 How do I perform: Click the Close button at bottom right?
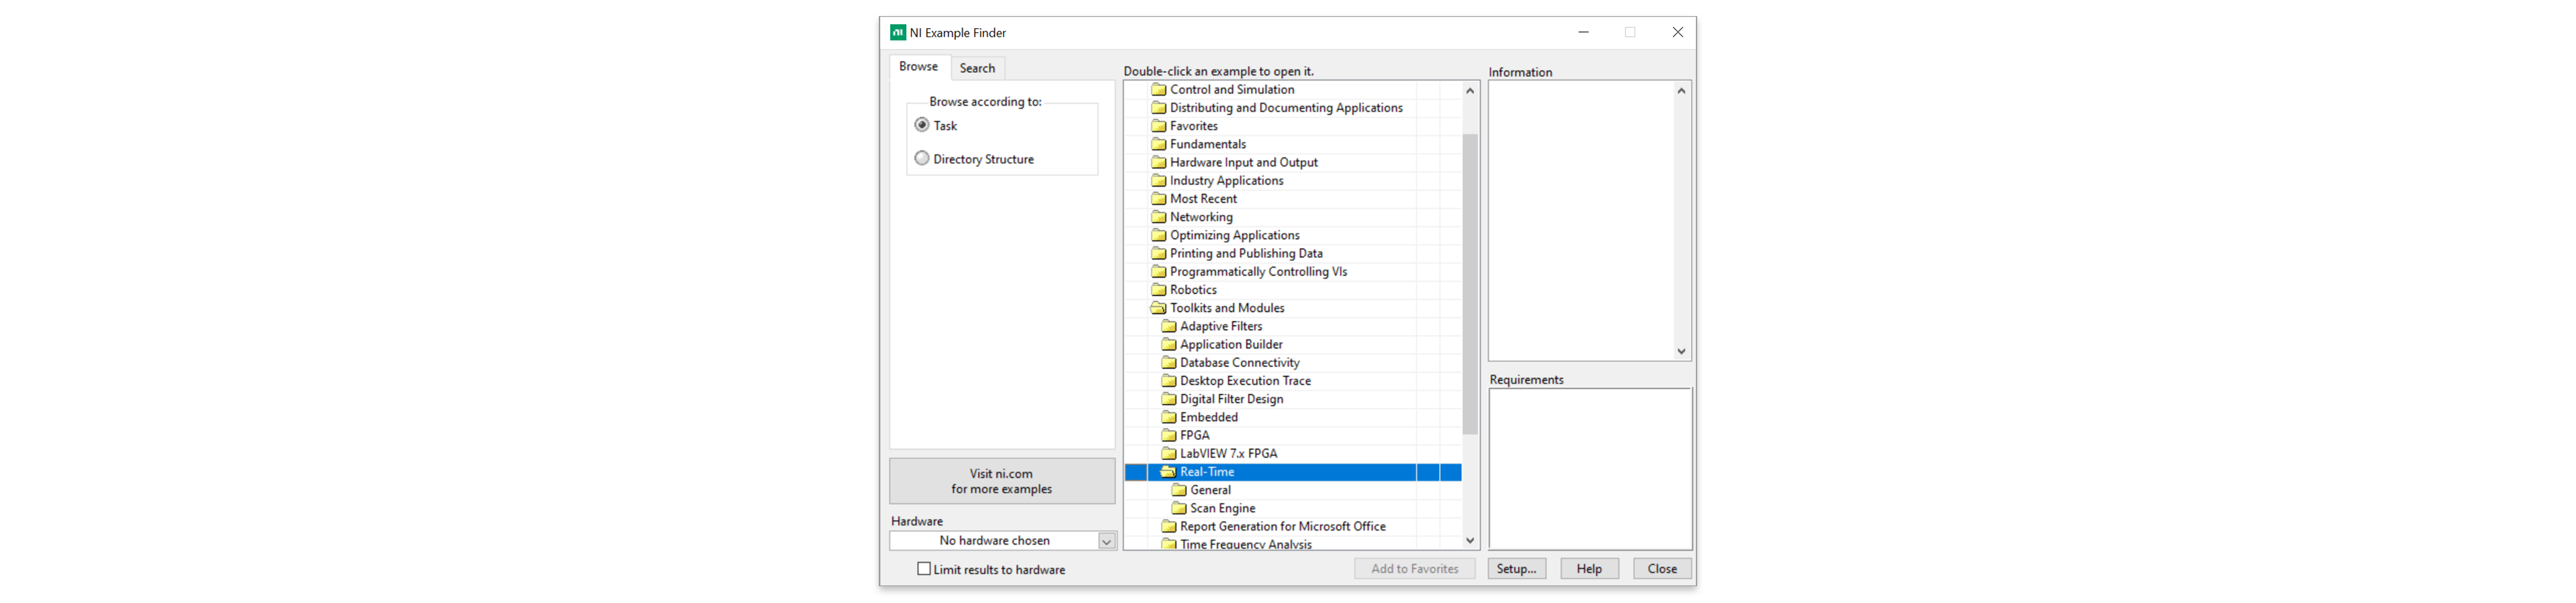[1663, 569]
